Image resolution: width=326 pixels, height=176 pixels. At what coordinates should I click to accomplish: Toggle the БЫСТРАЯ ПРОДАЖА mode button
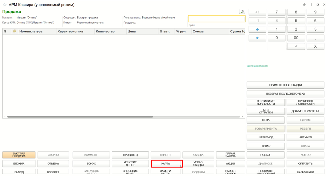click(19, 155)
